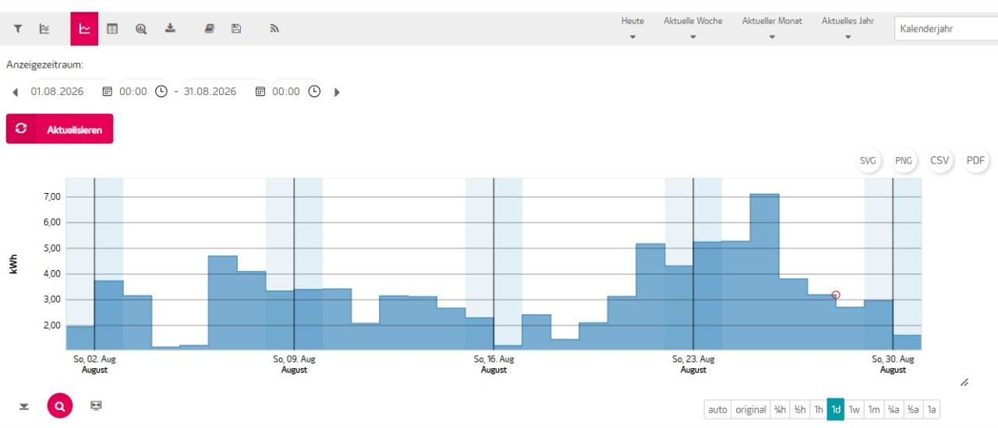Export the chart as PDF
The image size is (998, 428).
[975, 161]
